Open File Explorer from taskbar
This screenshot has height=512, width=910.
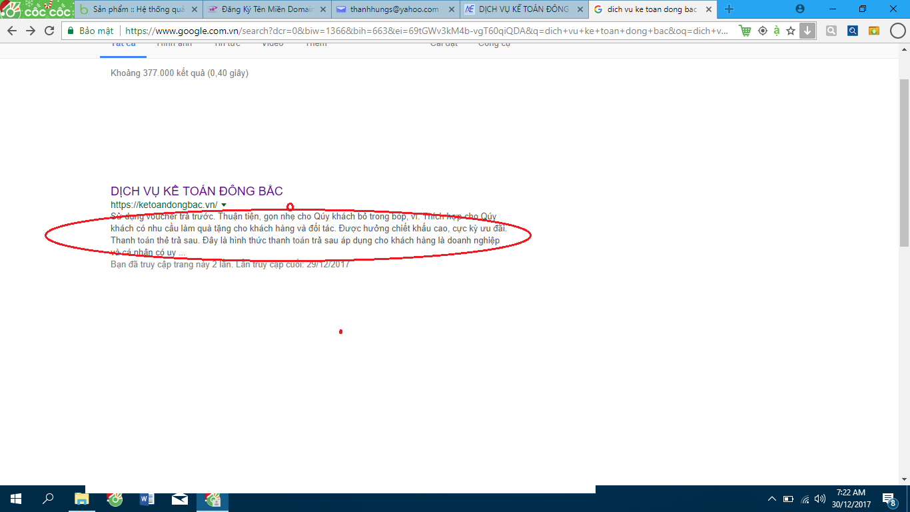(81, 499)
